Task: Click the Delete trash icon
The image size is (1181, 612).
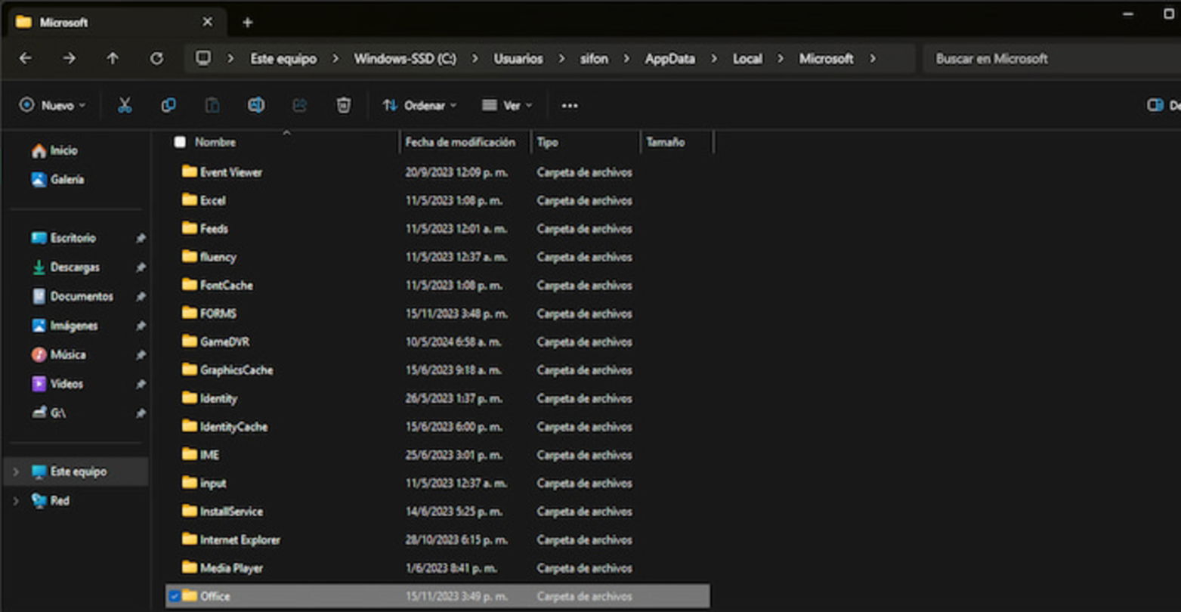Action: 343,105
